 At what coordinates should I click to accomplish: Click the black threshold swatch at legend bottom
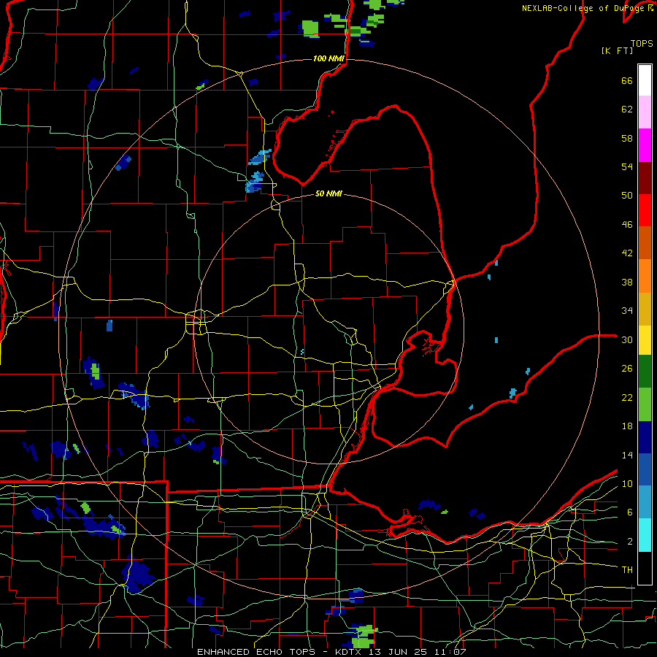coord(645,567)
